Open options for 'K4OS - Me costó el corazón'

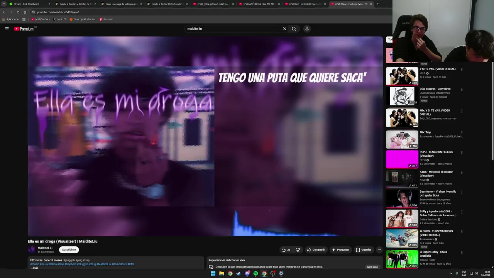(x=462, y=172)
